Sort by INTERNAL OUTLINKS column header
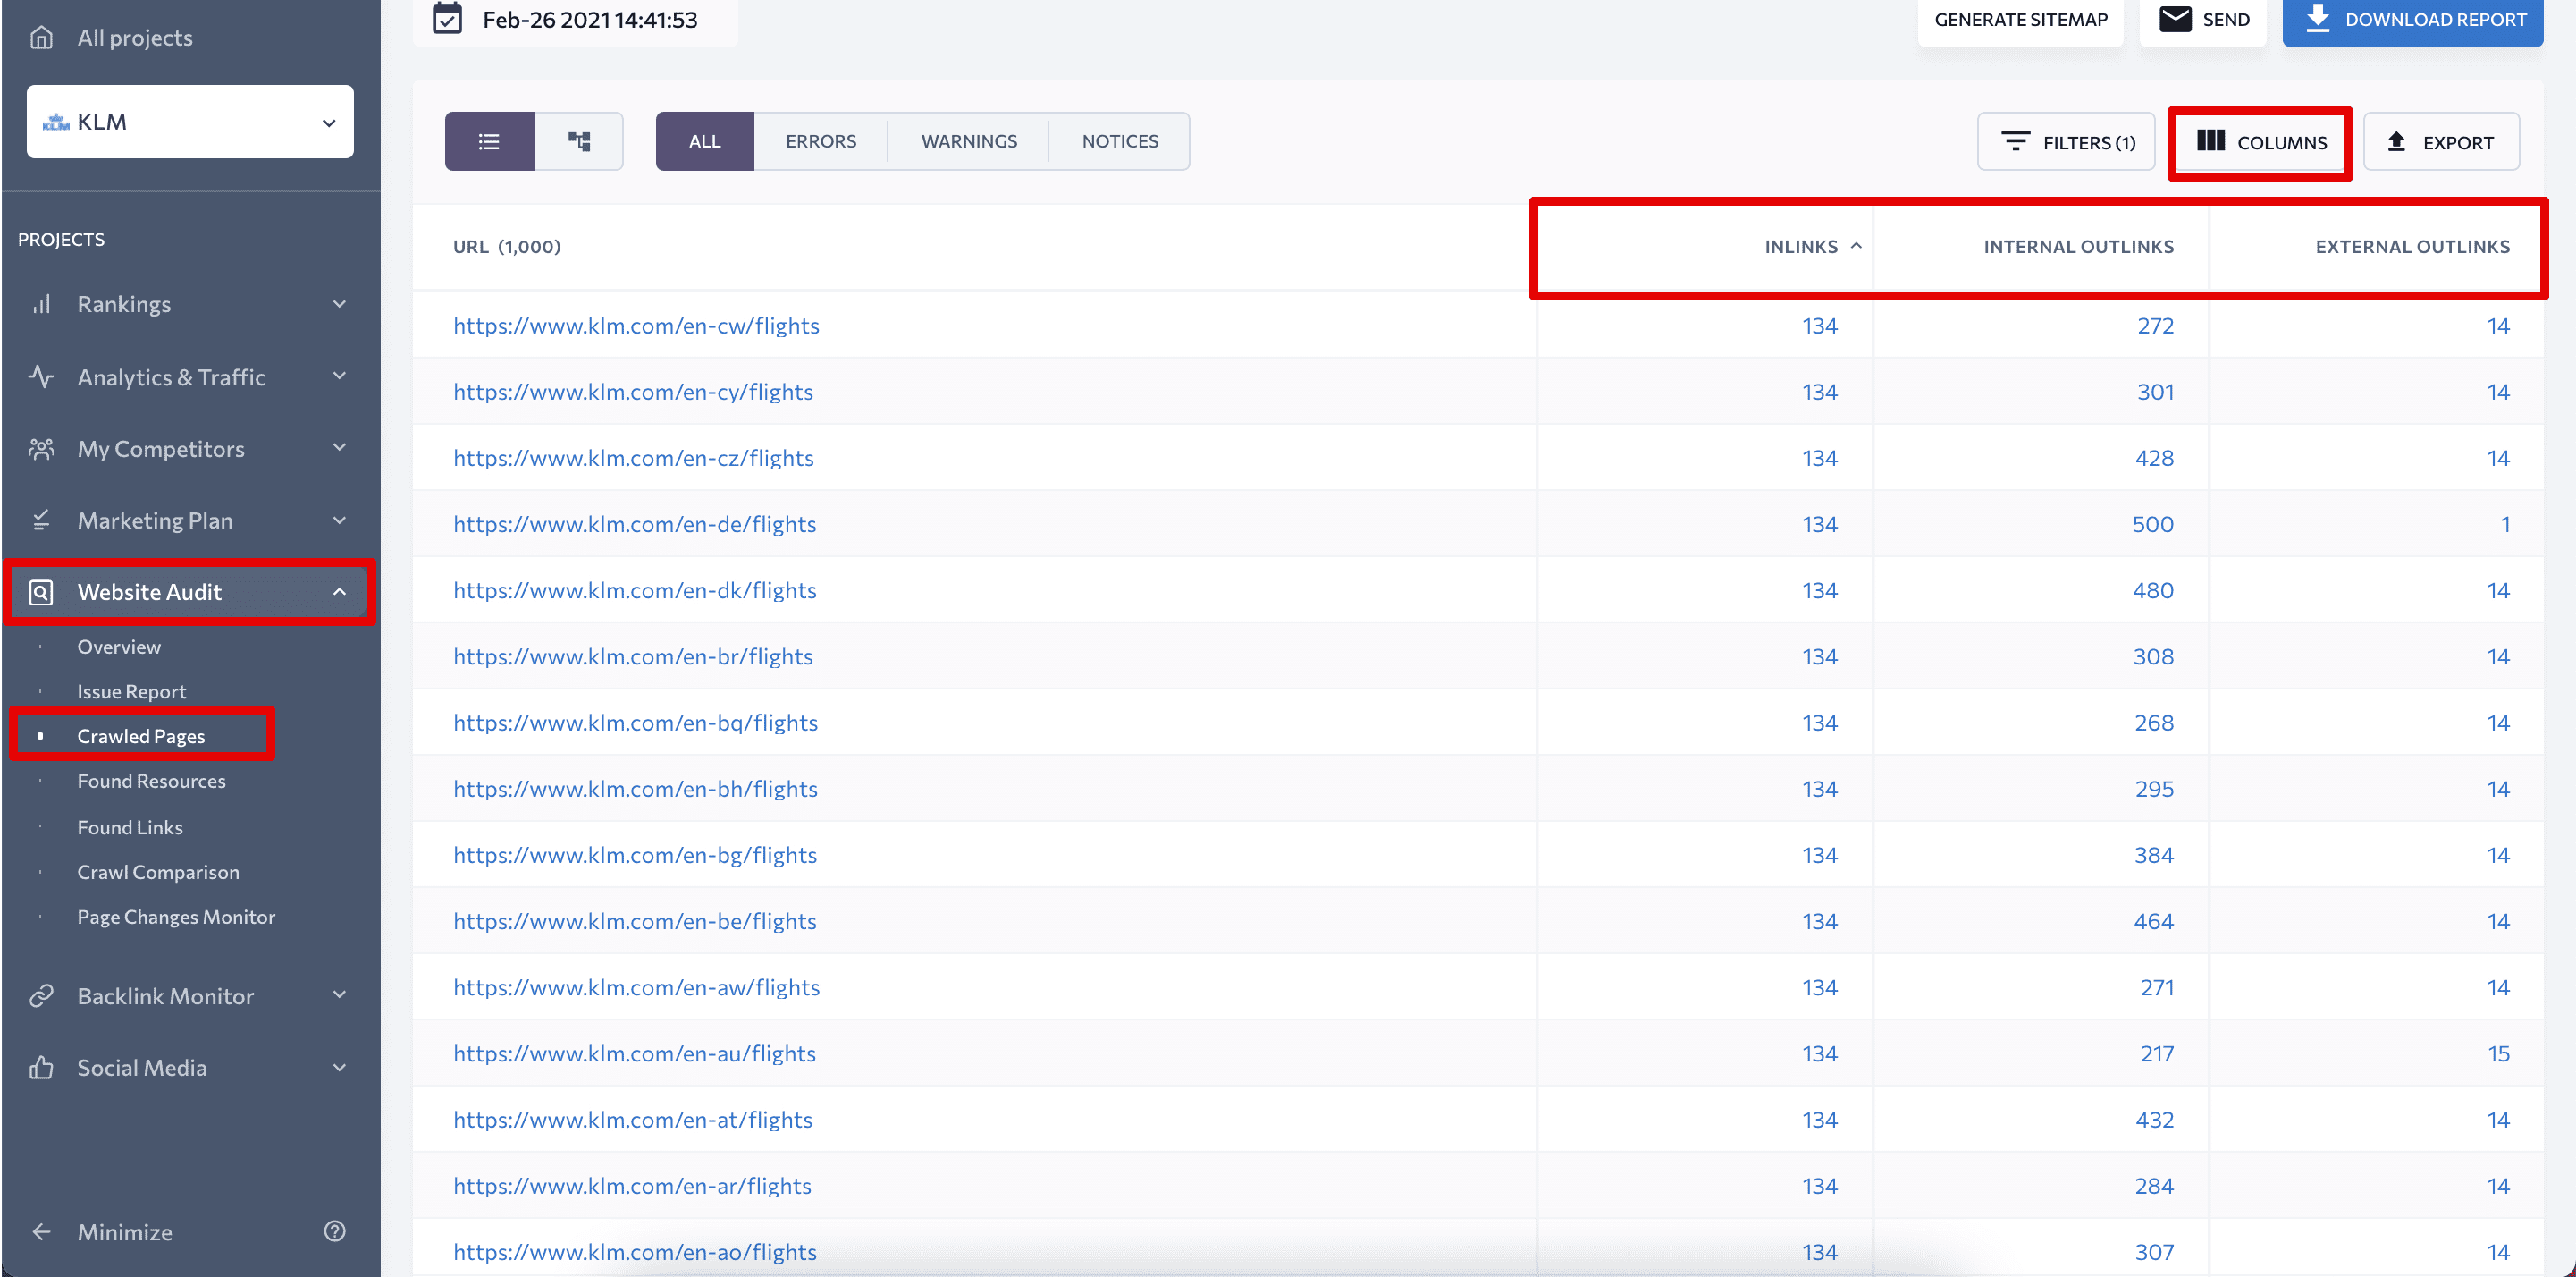2576x1277 pixels. (x=2078, y=246)
